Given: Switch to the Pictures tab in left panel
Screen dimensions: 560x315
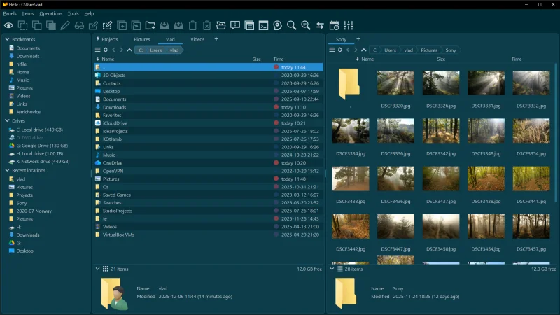Looking at the screenshot, I should (x=142, y=39).
